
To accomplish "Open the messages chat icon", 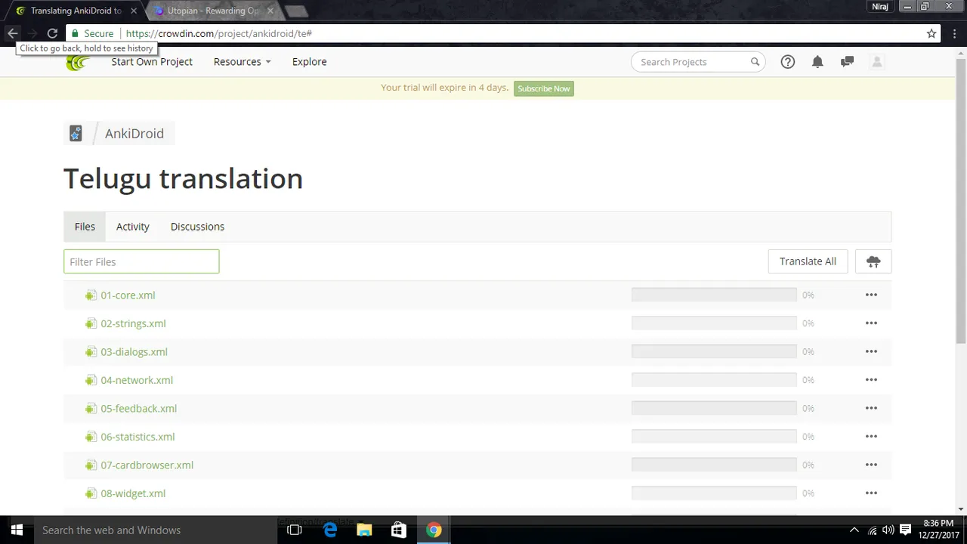I will [847, 62].
